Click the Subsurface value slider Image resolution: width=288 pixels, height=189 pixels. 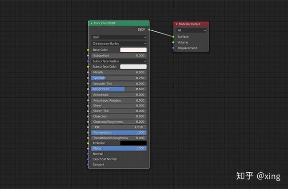tap(119, 56)
